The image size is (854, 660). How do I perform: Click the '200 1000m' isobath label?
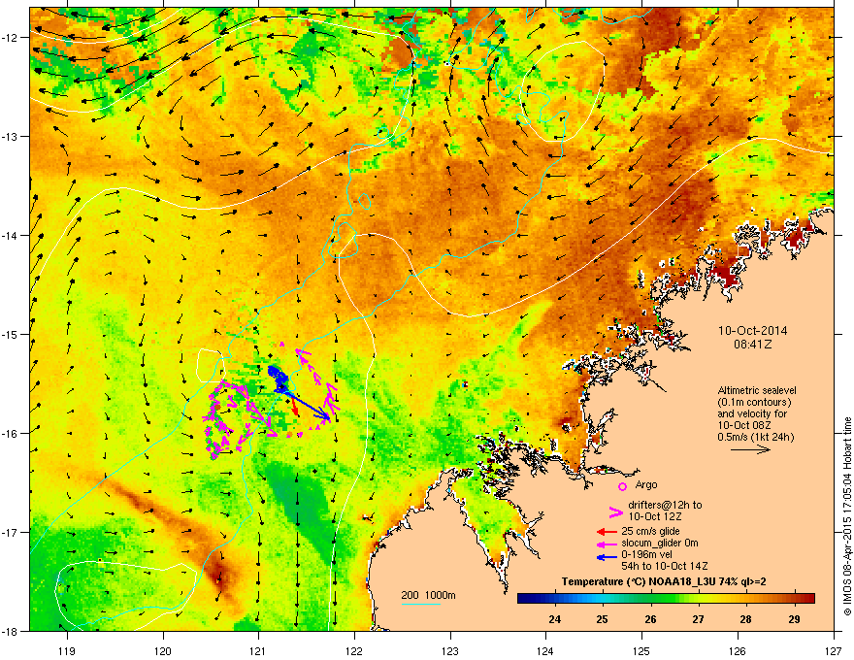tap(428, 595)
